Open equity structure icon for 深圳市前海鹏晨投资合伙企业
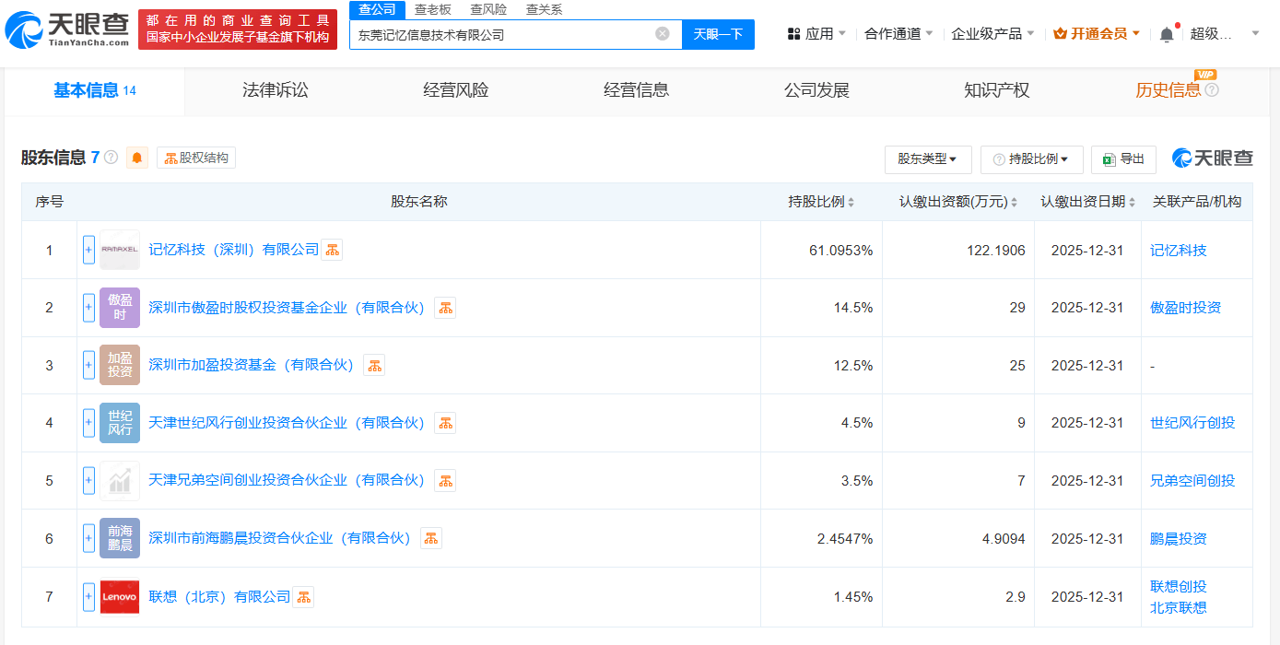 (431, 538)
